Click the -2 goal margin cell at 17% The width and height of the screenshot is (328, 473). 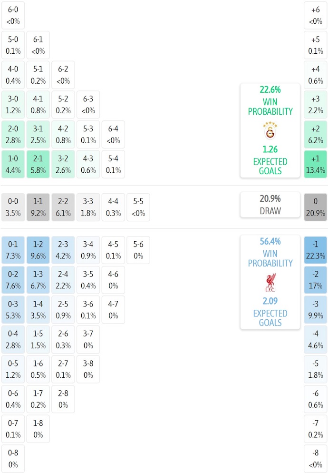[x=315, y=280]
